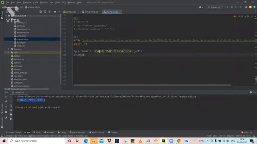Open the Python Console tool window
This screenshot has height=144, width=257.
click(x=97, y=132)
